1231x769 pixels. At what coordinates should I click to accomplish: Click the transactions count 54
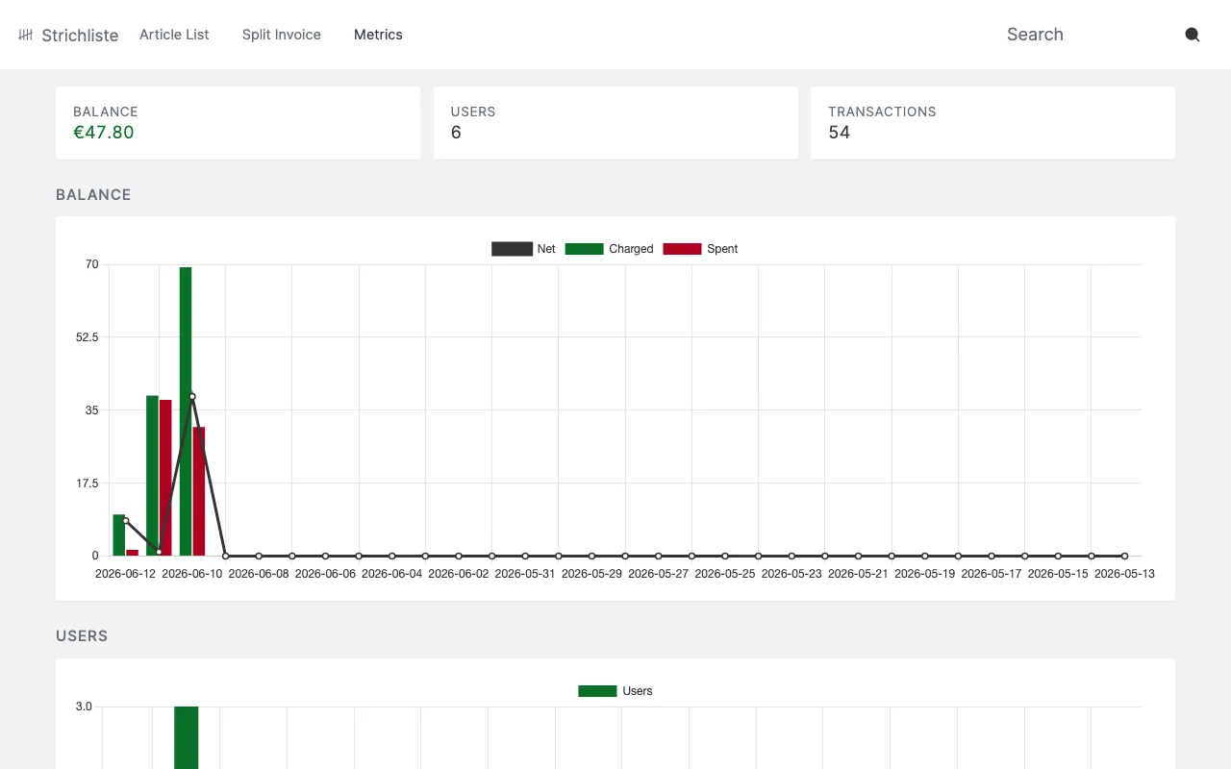pyautogui.click(x=840, y=133)
